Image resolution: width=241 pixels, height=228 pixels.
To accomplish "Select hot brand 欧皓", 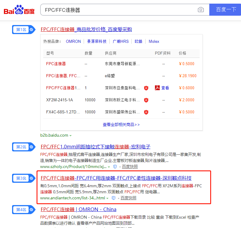I will click(139, 41).
